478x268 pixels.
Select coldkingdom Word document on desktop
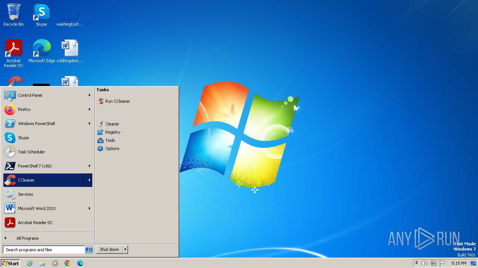70,51
